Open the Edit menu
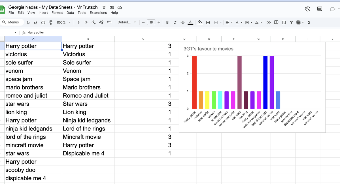340x184 pixels. (x=21, y=13)
